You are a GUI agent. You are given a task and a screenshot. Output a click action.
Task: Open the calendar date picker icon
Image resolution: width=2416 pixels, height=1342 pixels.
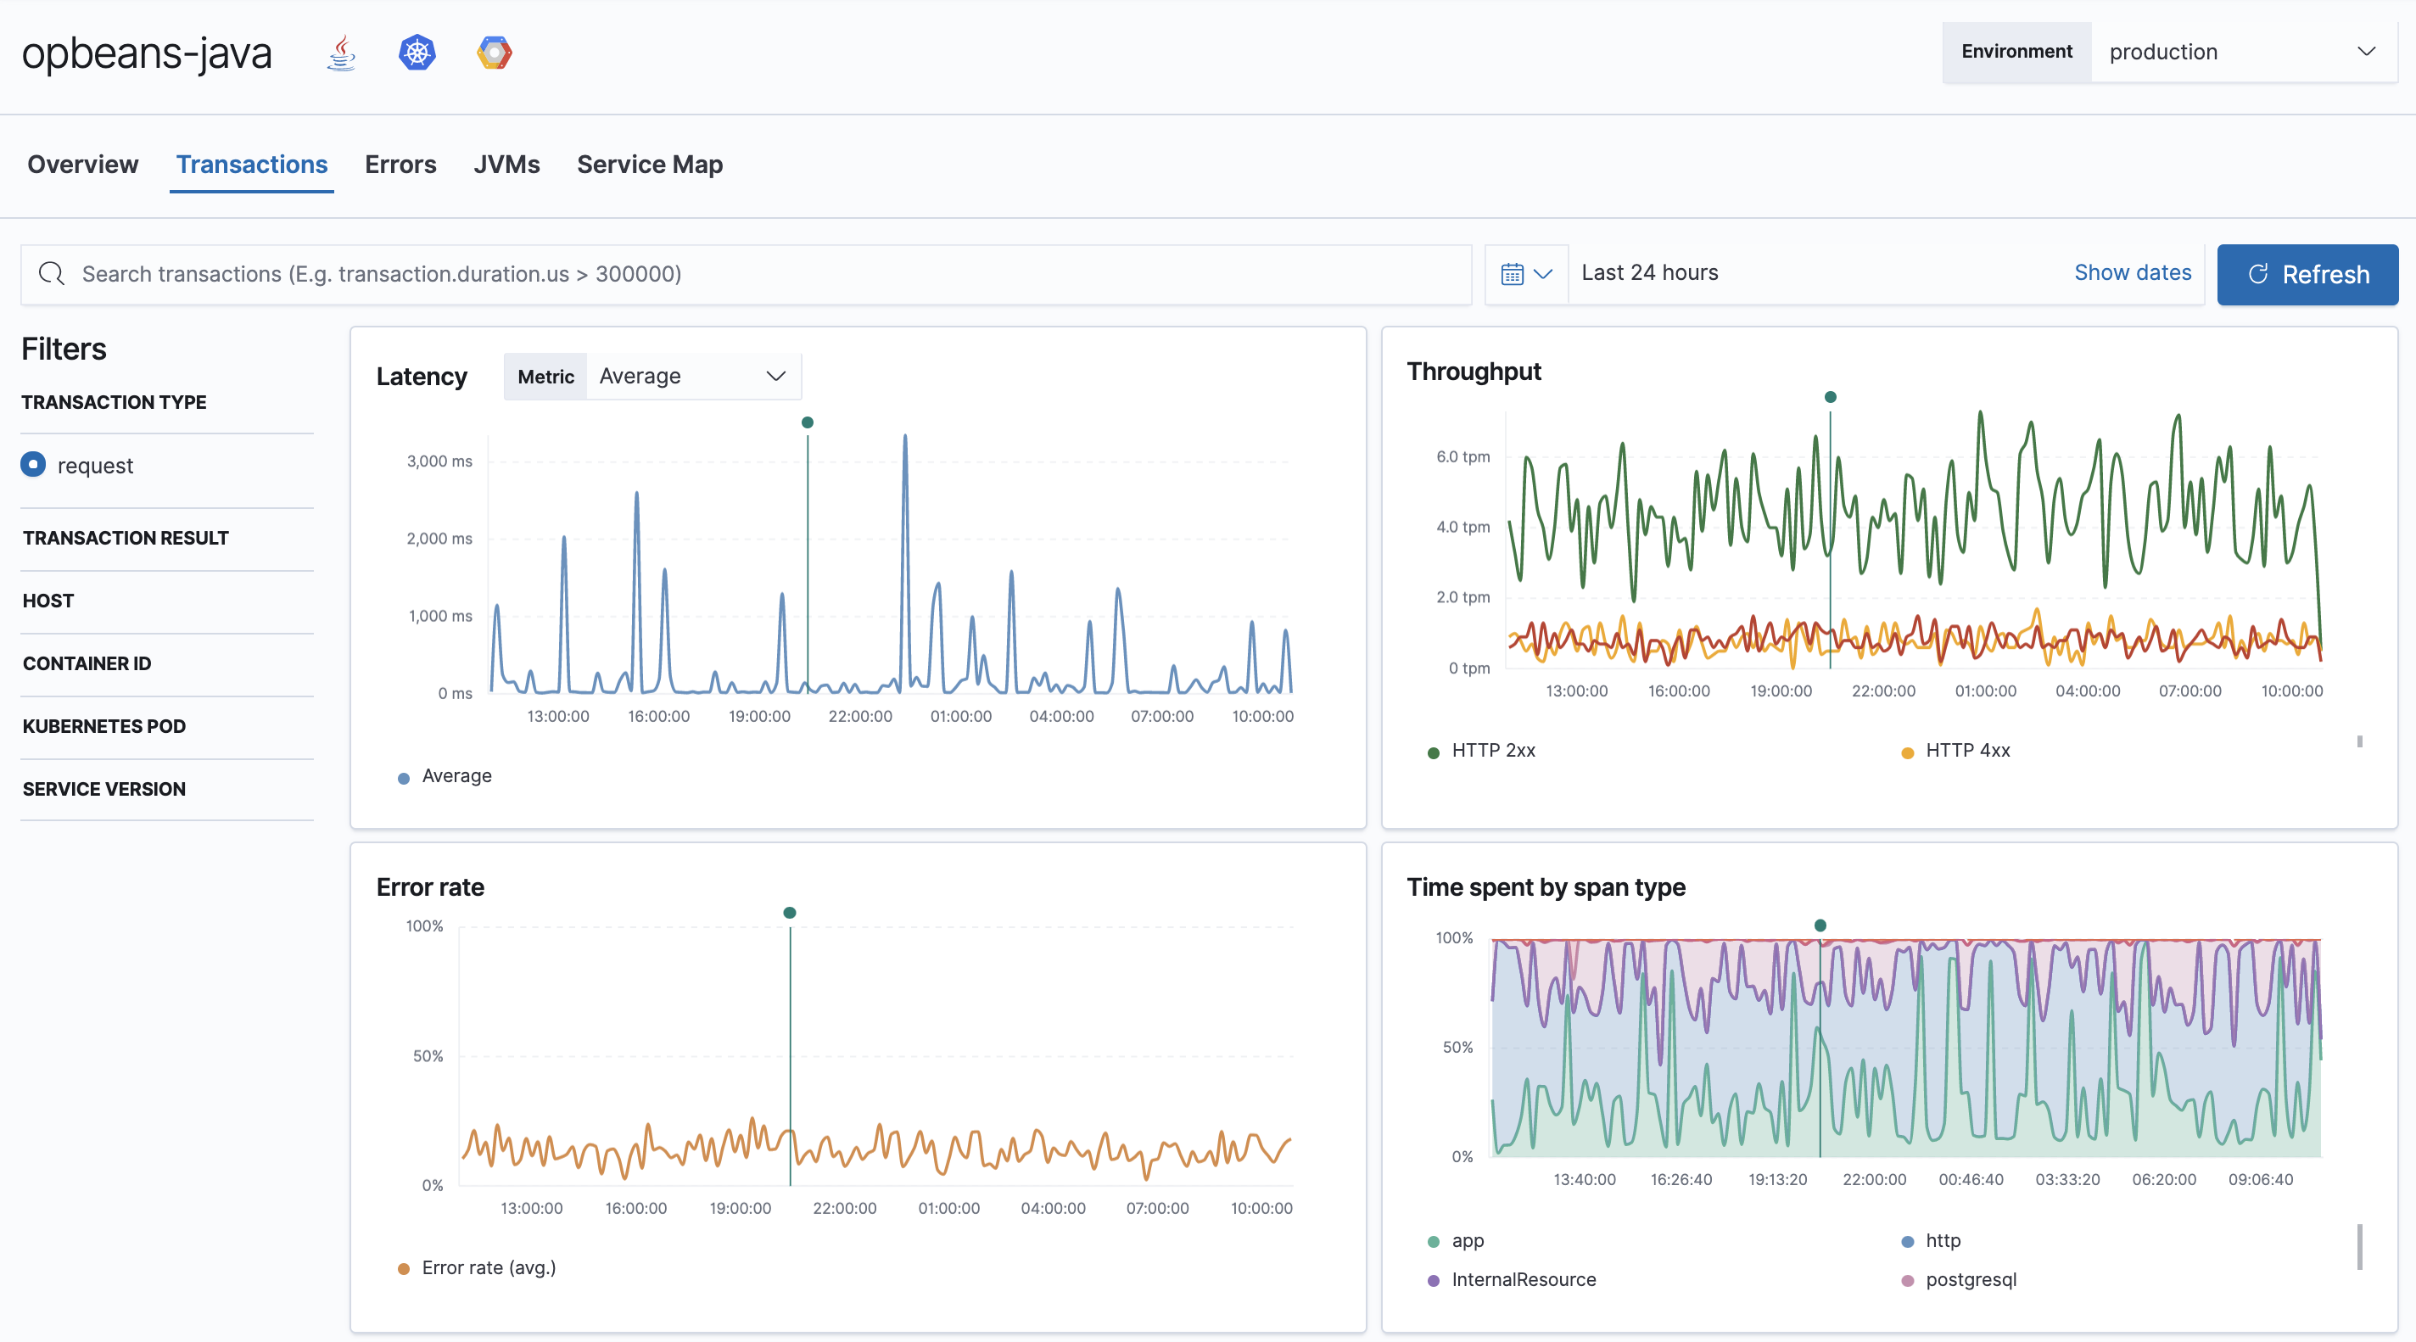click(x=1513, y=273)
